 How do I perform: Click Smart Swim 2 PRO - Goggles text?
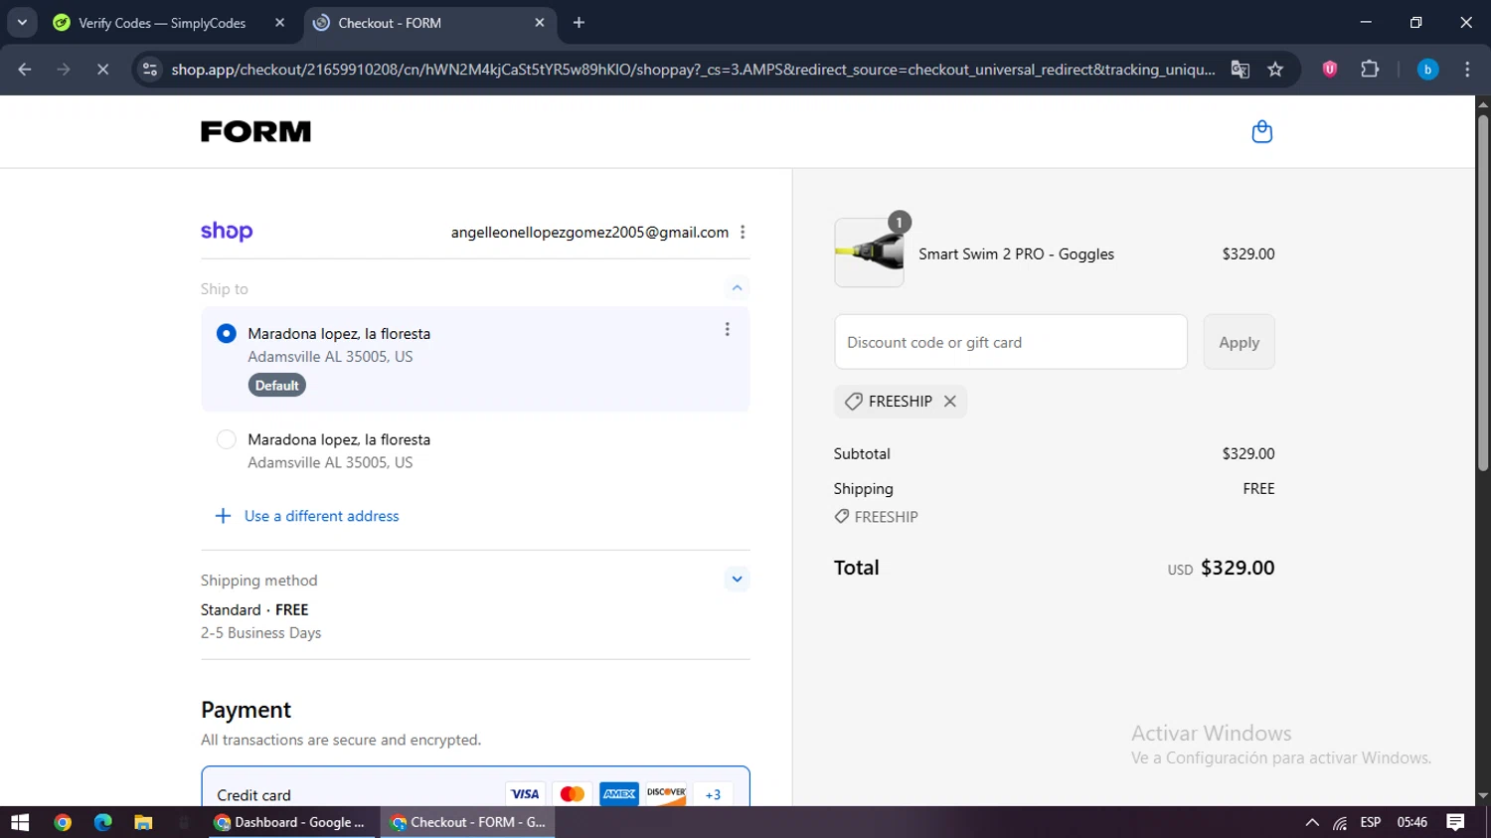(1016, 254)
